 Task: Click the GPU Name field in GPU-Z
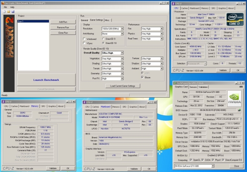tap(207, 92)
